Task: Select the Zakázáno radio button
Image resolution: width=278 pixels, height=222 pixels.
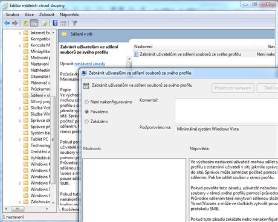Action: pyautogui.click(x=86, y=121)
